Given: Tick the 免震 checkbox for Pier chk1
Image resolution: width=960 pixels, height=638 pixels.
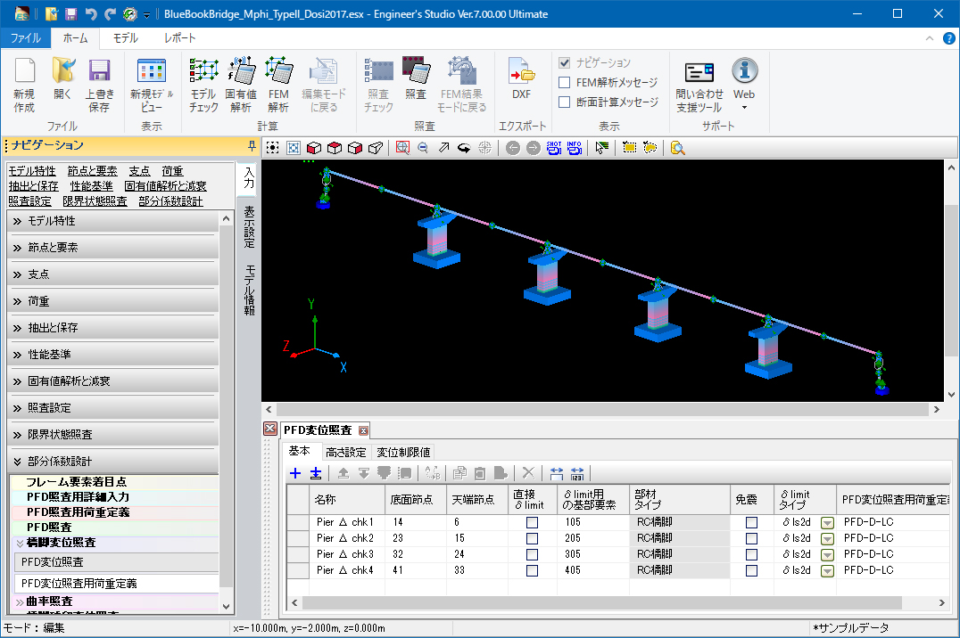Looking at the screenshot, I should click(751, 522).
